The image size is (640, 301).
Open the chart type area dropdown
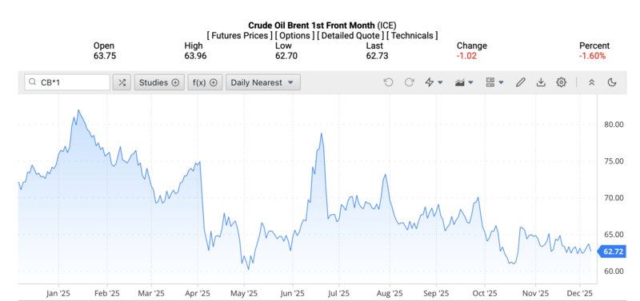pyautogui.click(x=464, y=82)
